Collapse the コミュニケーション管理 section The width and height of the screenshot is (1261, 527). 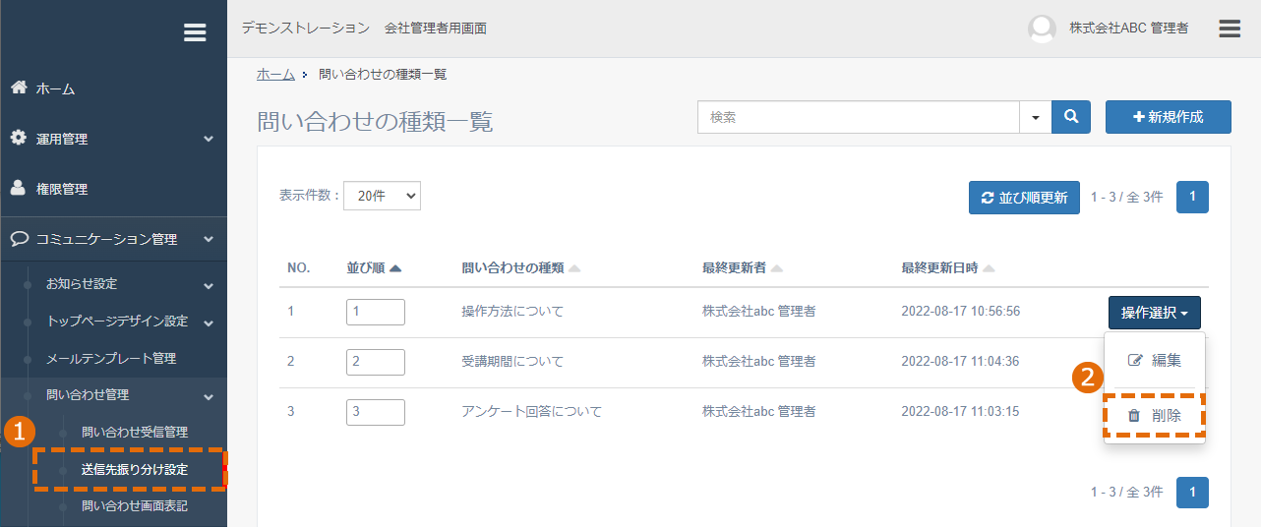point(209,239)
